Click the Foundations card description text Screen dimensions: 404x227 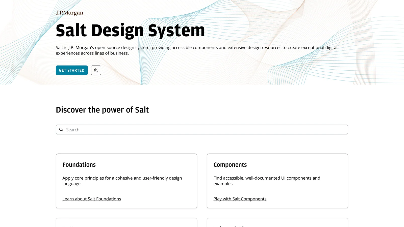point(122,181)
